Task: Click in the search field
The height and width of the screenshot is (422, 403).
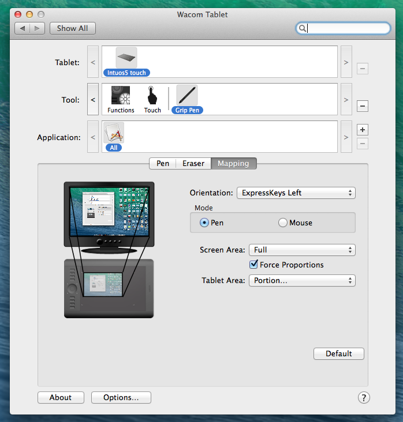Action: (343, 28)
